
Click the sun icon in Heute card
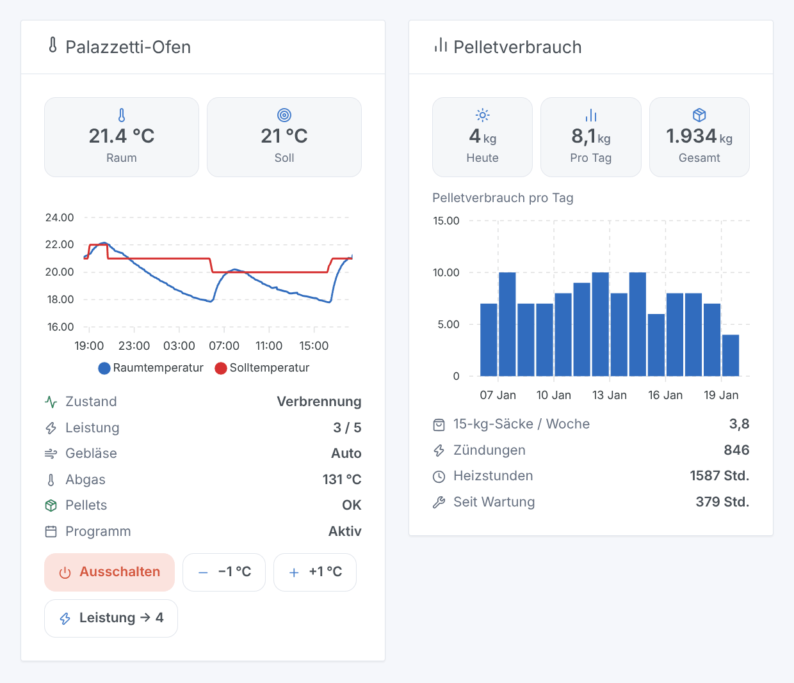point(482,115)
